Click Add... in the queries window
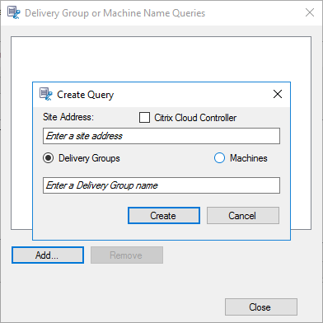The image size is (323, 323). (x=48, y=255)
